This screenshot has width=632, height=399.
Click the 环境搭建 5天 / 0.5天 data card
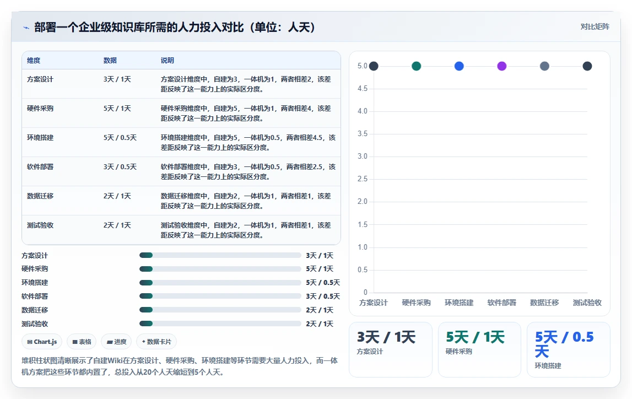(569, 350)
